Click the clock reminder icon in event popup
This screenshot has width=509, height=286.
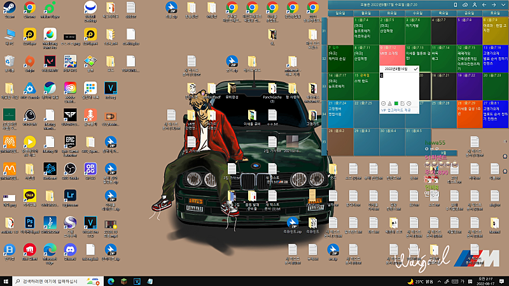[408, 103]
